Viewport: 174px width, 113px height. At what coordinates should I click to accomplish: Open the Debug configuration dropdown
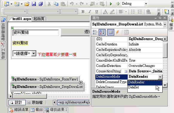pyautogui.click(x=146, y=4)
